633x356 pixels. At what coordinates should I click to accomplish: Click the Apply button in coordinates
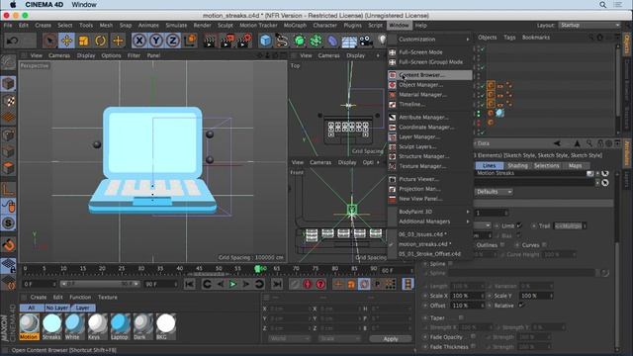[x=391, y=338]
